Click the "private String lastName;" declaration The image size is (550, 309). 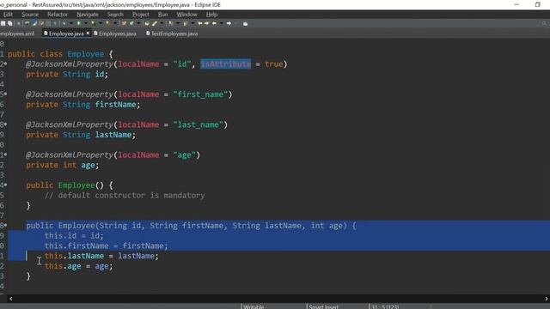pyautogui.click(x=81, y=135)
